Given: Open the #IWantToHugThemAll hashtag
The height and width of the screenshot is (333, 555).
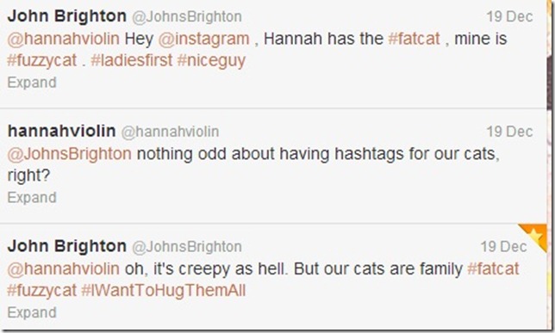Looking at the screenshot, I should (x=163, y=291).
